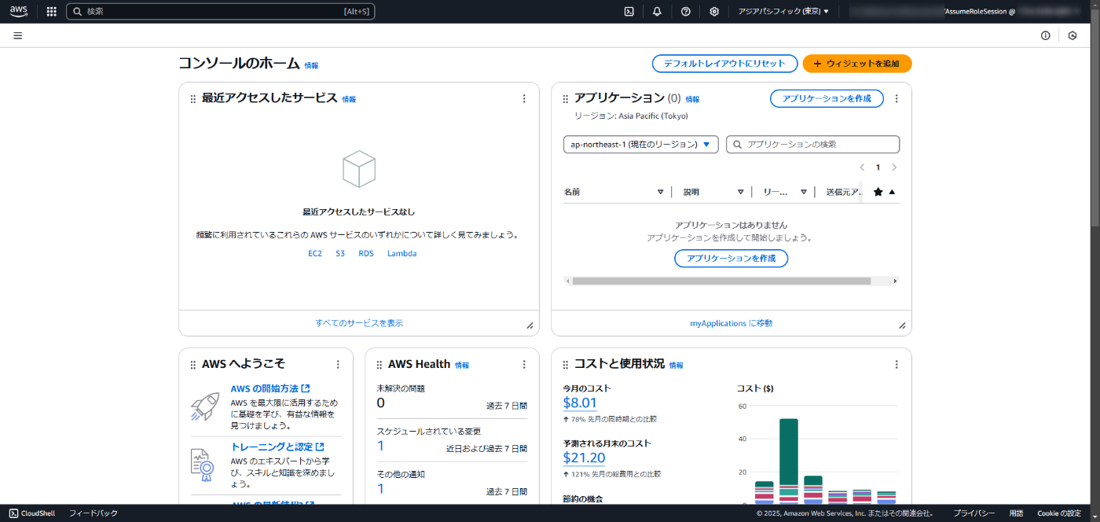This screenshot has height=522, width=1100.
Task: Click アプリケーション widget drag handle
Action: [x=566, y=99]
